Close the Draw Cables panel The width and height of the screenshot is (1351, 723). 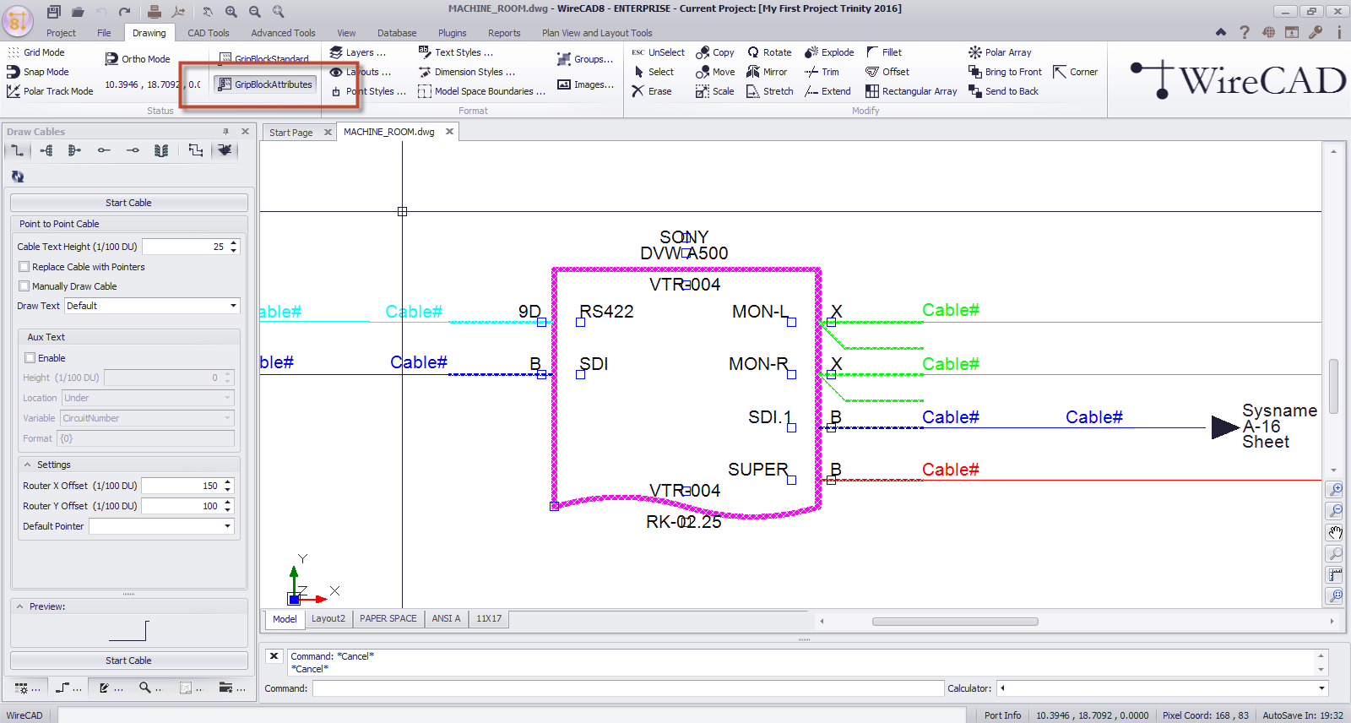click(x=245, y=132)
